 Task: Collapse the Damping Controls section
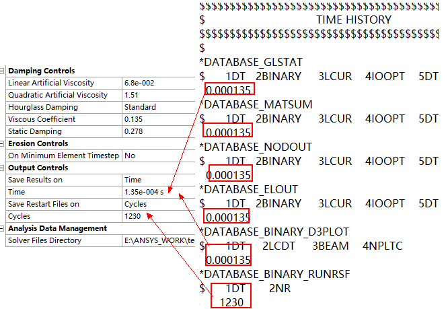3,71
